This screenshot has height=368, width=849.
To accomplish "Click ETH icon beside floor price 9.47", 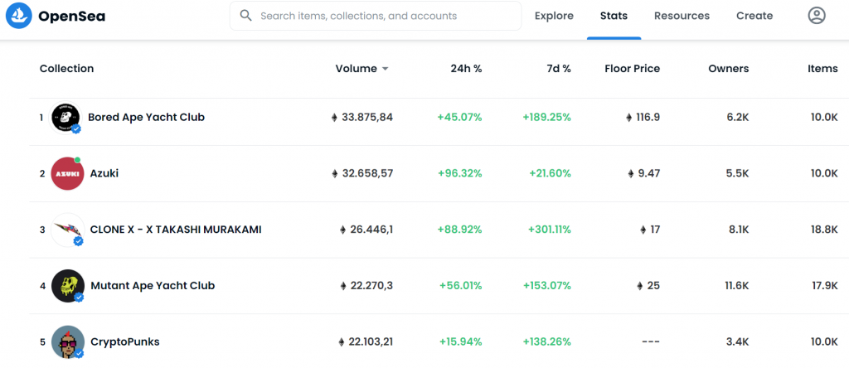I will pos(630,174).
